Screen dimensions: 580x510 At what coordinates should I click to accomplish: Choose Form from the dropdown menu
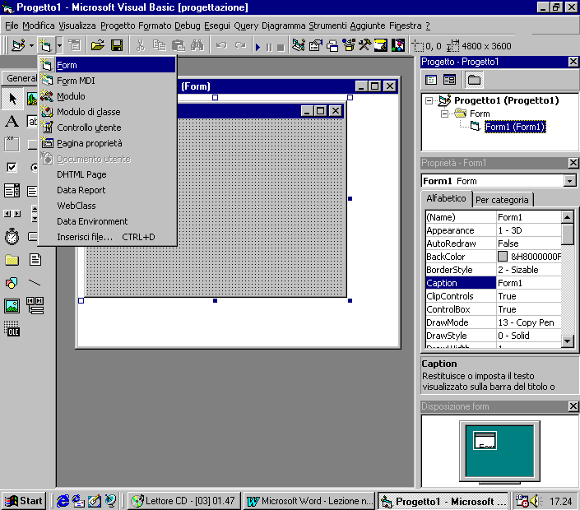click(107, 65)
